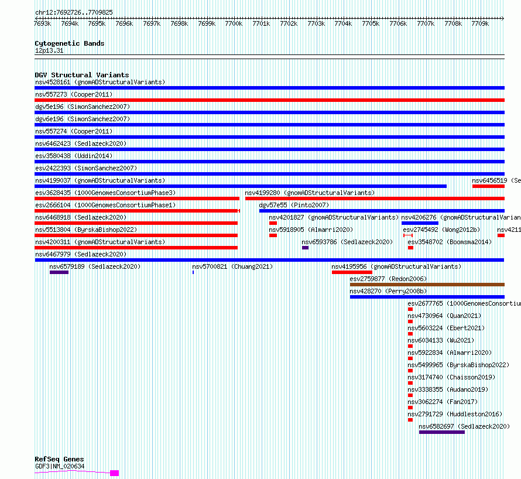Click the DGV Structural Variants track heading
Viewport: 521px width, 479px height.
click(82, 75)
